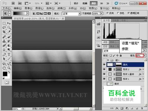This screenshot has width=148, height=111.
Task: Open the 文件(F) menu
Action: [7, 8]
